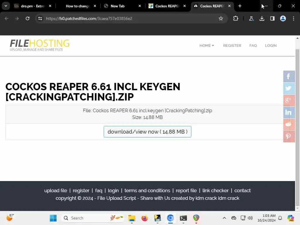This screenshot has height=225, width=300.
Task: Go back to previous page
Action: [6, 18]
